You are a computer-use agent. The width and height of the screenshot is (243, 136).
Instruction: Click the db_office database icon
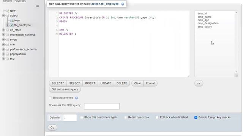[x=8, y=30]
